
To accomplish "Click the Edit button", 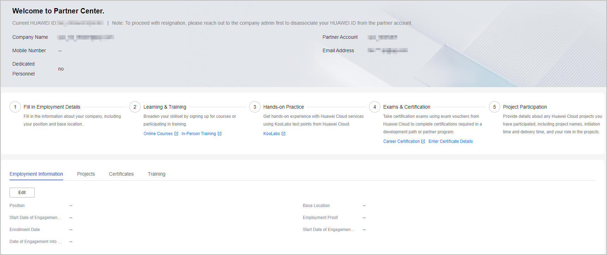I will (22, 193).
